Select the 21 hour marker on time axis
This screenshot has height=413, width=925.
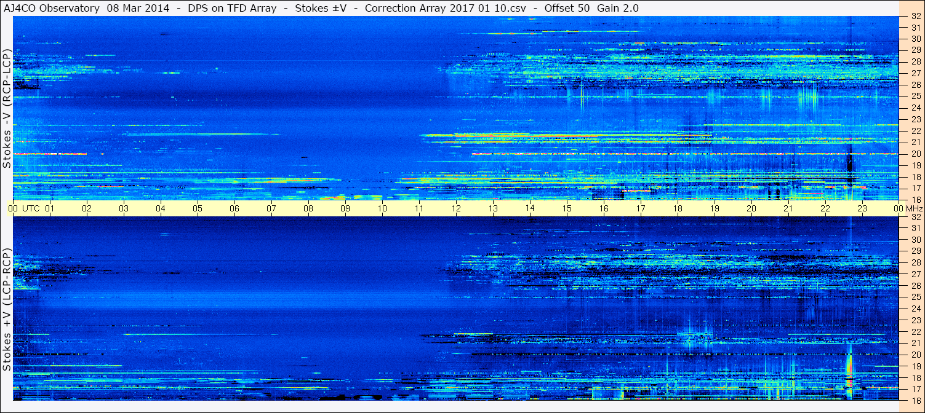pyautogui.click(x=788, y=208)
